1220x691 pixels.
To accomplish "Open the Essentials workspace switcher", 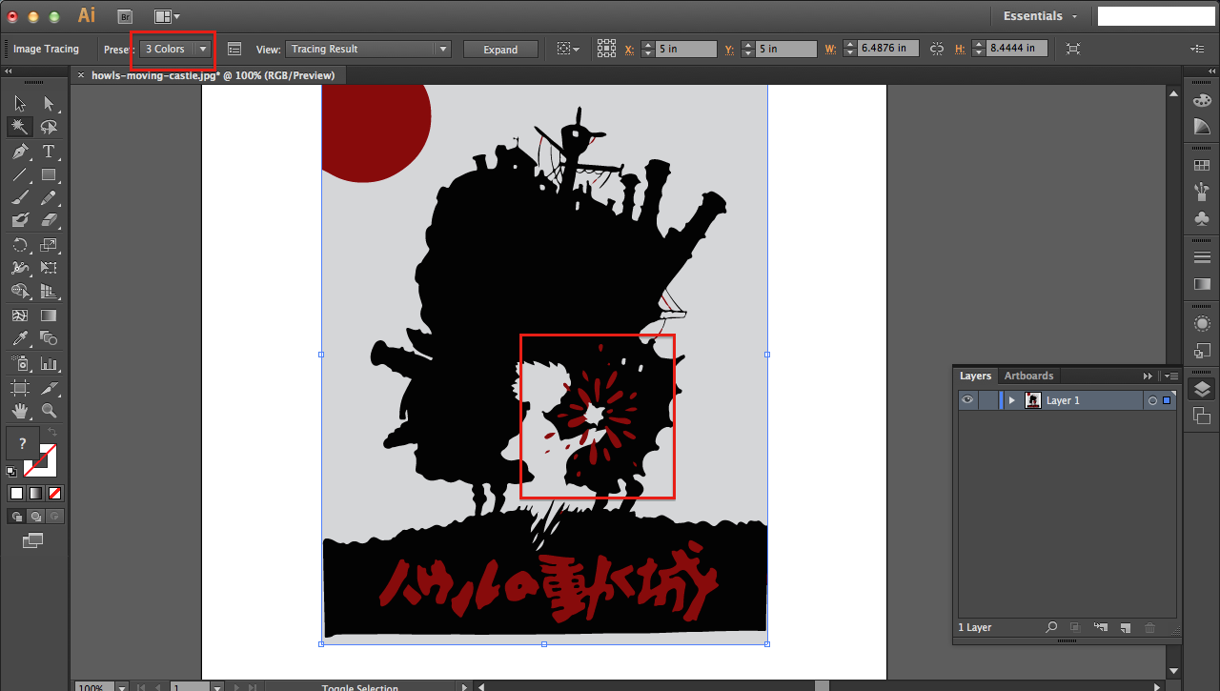I will [x=1040, y=16].
